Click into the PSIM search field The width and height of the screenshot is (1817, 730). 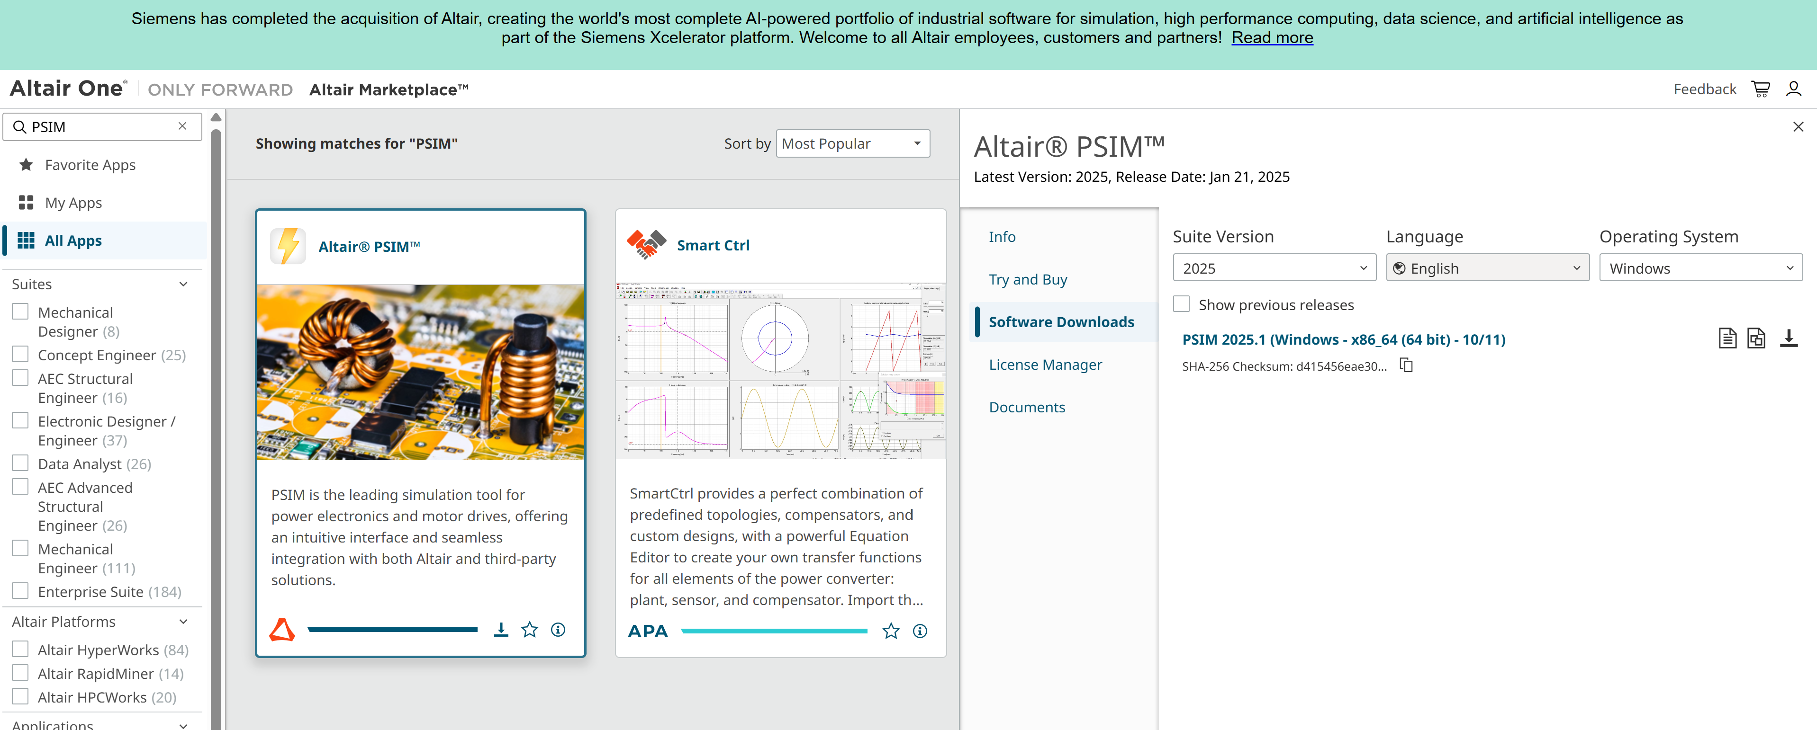102,127
